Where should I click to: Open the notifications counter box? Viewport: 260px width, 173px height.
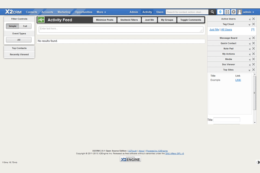[220, 12]
